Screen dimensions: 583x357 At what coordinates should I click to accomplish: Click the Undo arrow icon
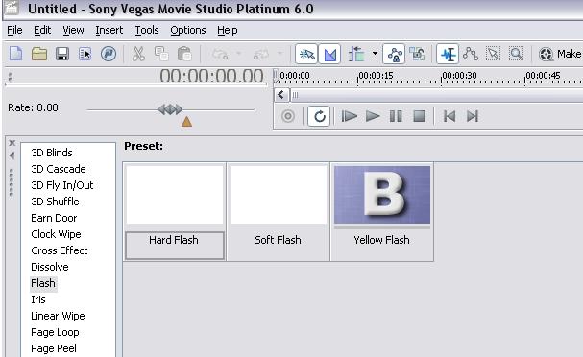coord(220,55)
